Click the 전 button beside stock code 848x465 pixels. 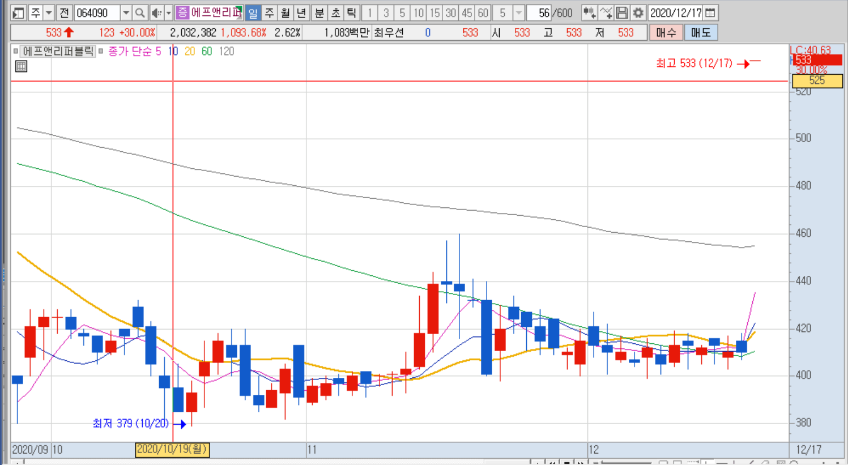65,12
